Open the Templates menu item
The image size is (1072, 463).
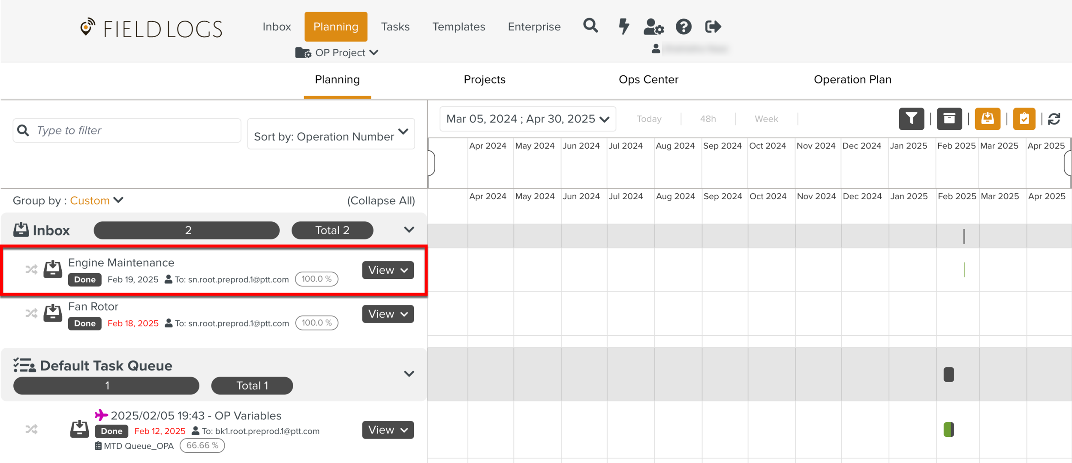[458, 27]
